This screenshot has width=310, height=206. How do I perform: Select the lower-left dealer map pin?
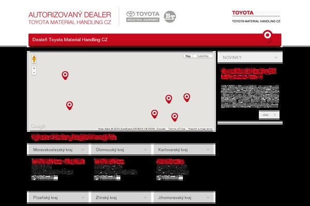(69, 106)
